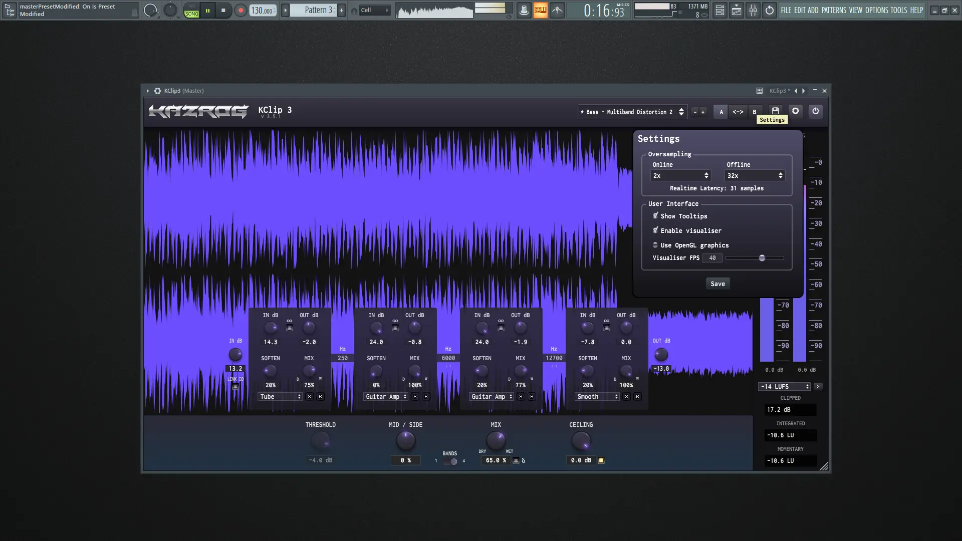This screenshot has width=962, height=541.
Task: Click the Save button in Settings
Action: click(717, 284)
